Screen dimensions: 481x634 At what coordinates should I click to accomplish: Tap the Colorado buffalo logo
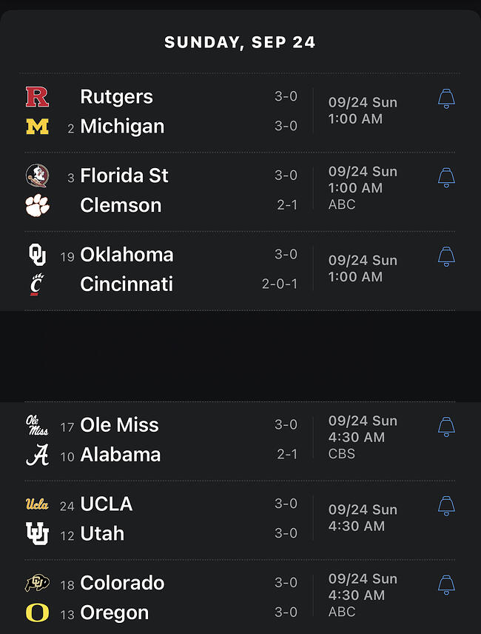click(37, 583)
